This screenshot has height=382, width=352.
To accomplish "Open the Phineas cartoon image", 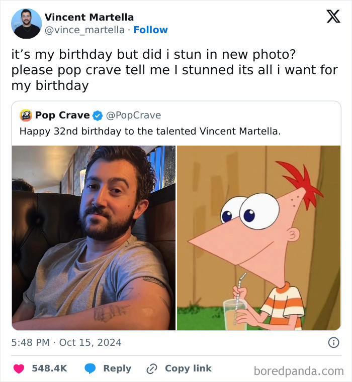I will [258, 237].
